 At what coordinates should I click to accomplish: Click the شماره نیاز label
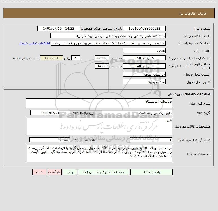click(x=202, y=29)
